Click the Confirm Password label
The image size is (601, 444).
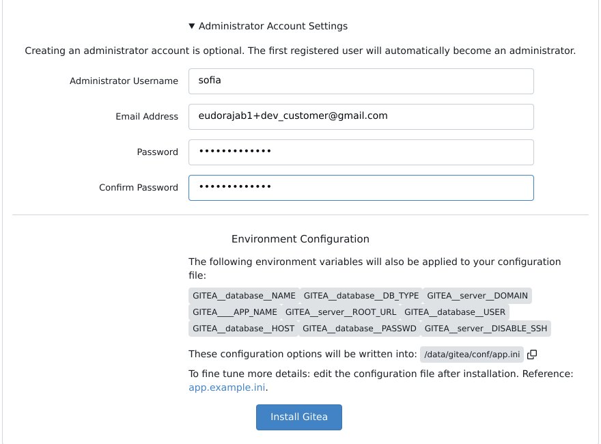pyautogui.click(x=139, y=187)
